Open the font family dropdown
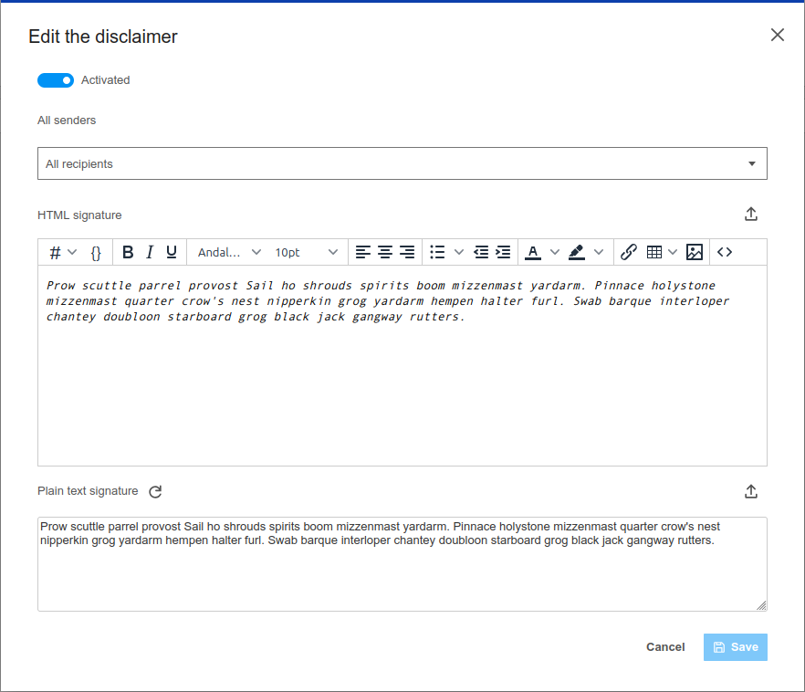The width and height of the screenshot is (805, 692). [x=229, y=252]
